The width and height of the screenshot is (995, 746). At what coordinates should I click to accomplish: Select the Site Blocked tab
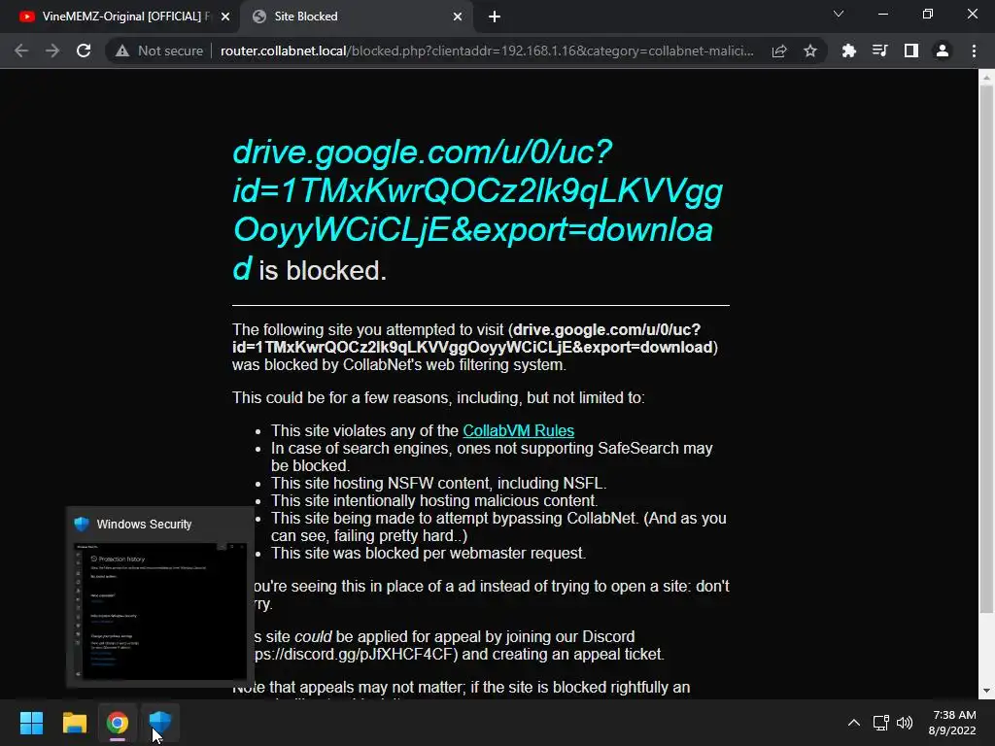pos(356,17)
